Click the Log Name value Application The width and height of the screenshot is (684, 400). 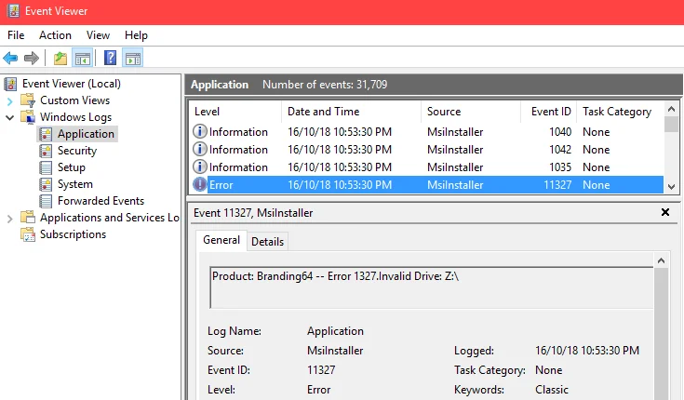tap(335, 331)
